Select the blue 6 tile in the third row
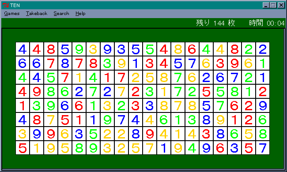287x172 pixels. coord(220,77)
